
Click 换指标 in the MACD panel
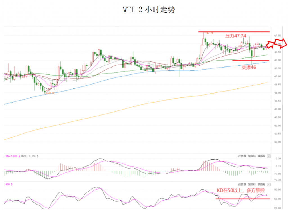click(262, 156)
